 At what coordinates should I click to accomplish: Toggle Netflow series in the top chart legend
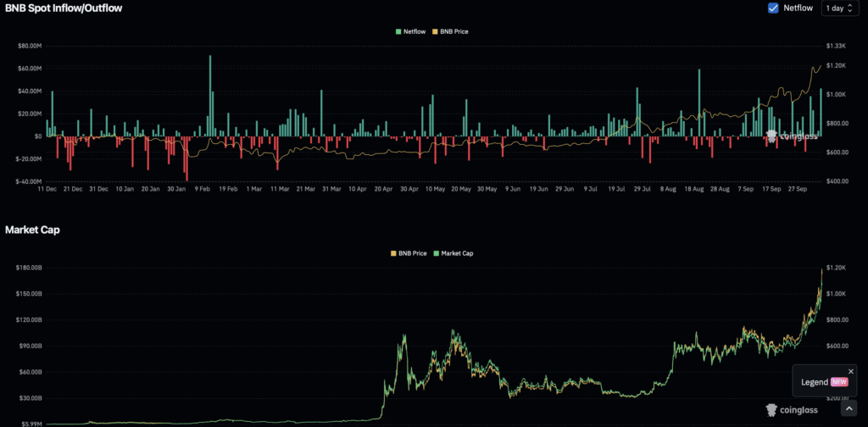(x=413, y=31)
